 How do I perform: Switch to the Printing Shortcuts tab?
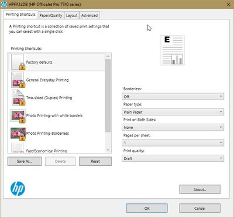point(20,15)
